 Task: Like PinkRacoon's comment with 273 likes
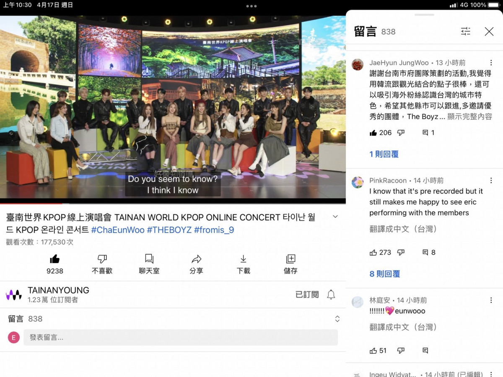click(373, 253)
